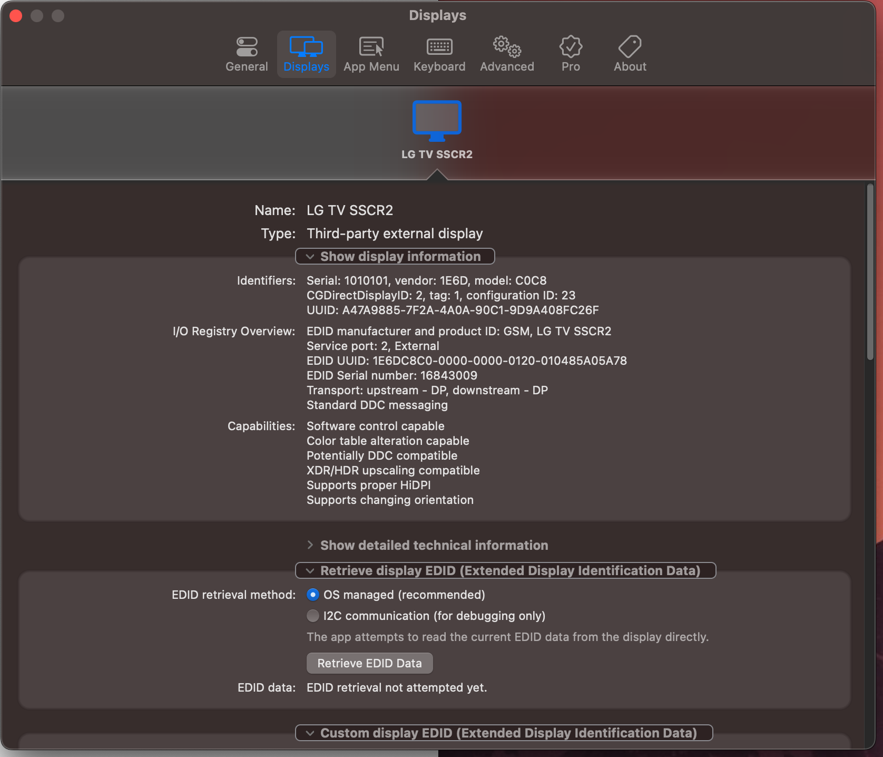Collapse the Custom display EDID section

pos(504,733)
